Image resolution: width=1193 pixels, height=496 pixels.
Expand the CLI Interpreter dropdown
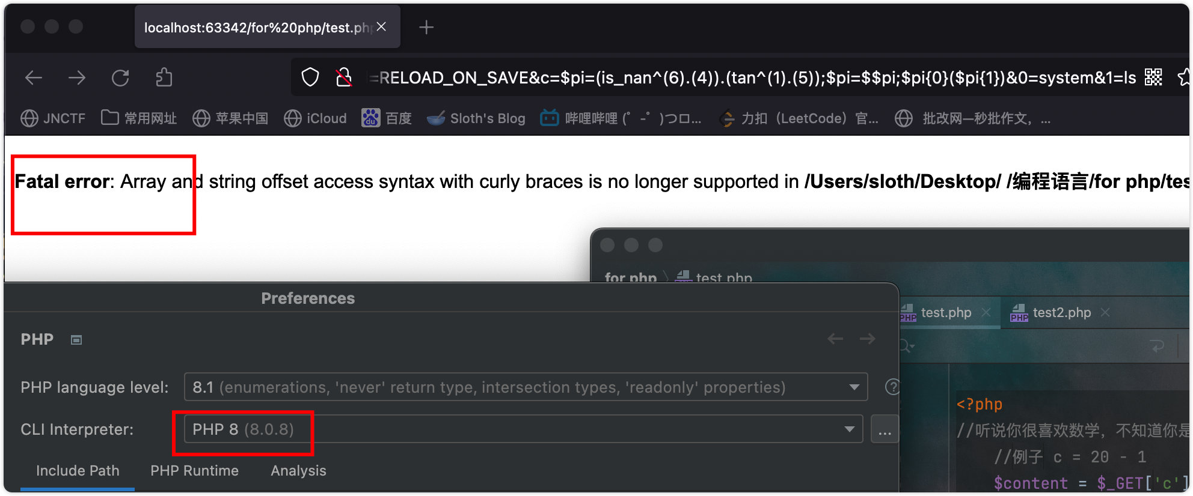[849, 429]
